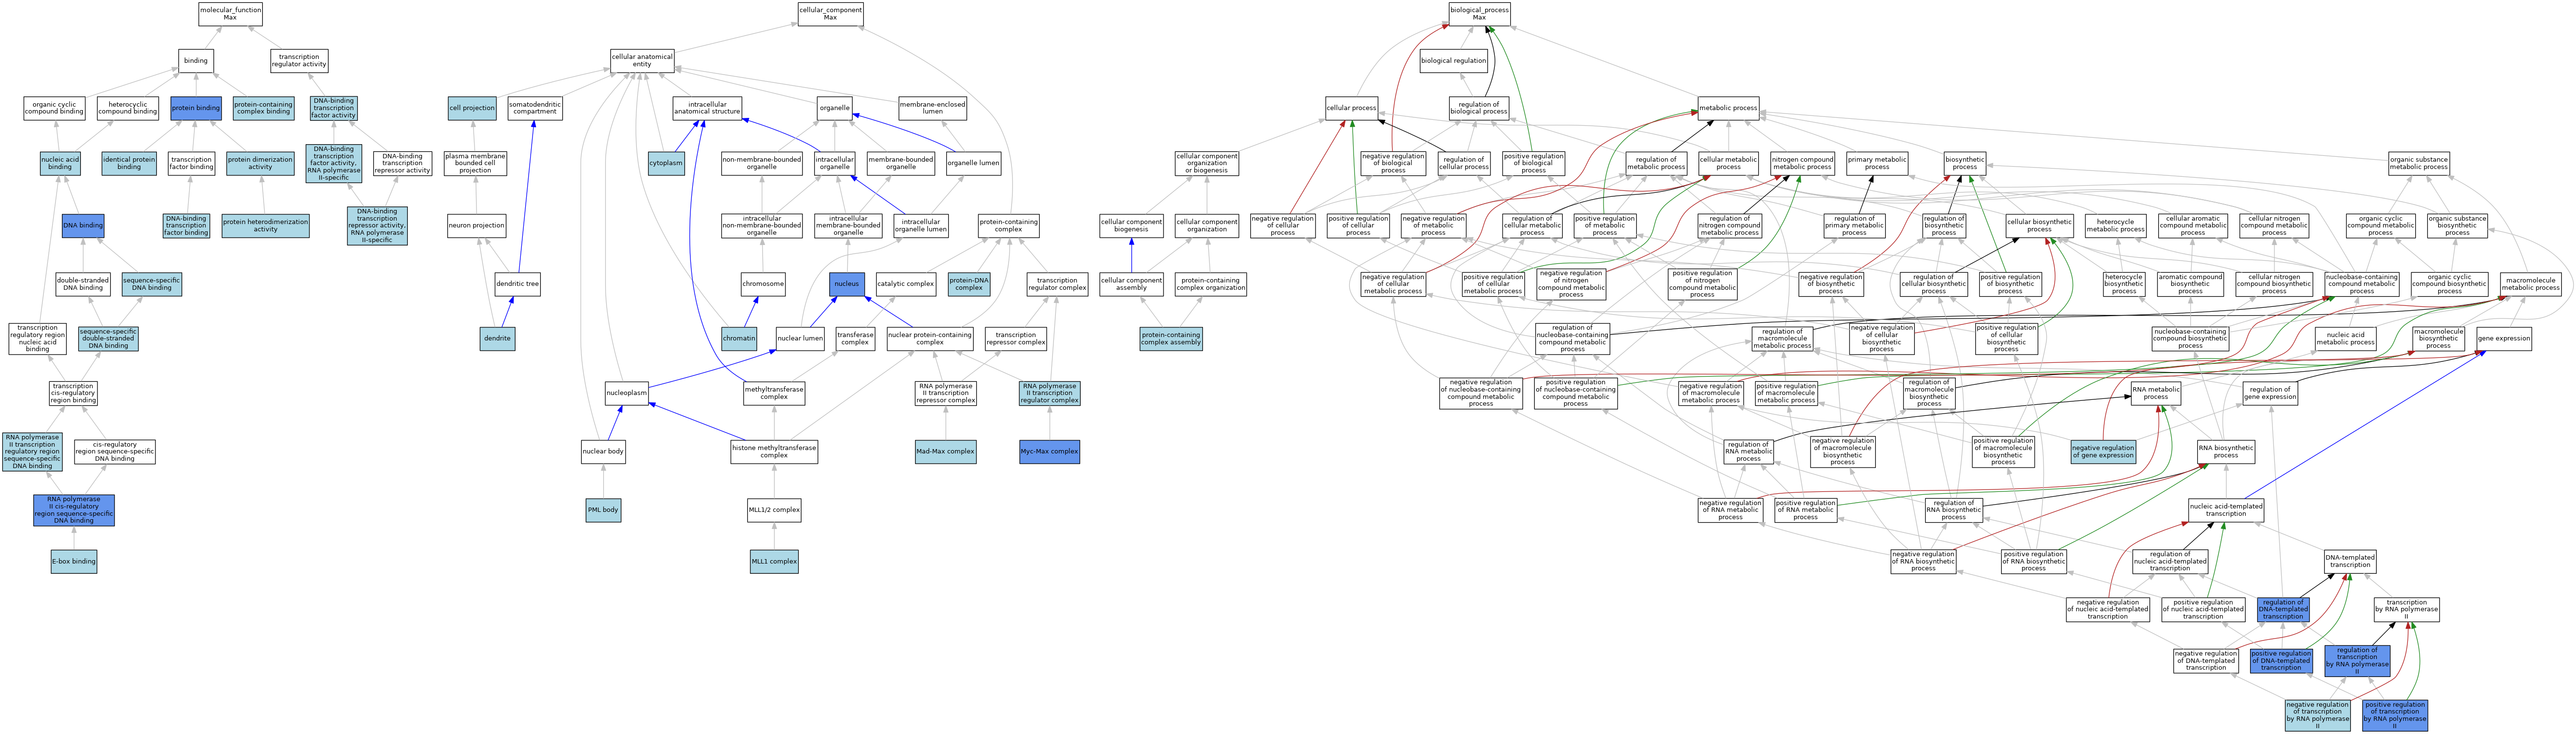Click the 'sequence-specific double-stranded DNA binding' node
2576x734 pixels.
pyautogui.click(x=108, y=339)
